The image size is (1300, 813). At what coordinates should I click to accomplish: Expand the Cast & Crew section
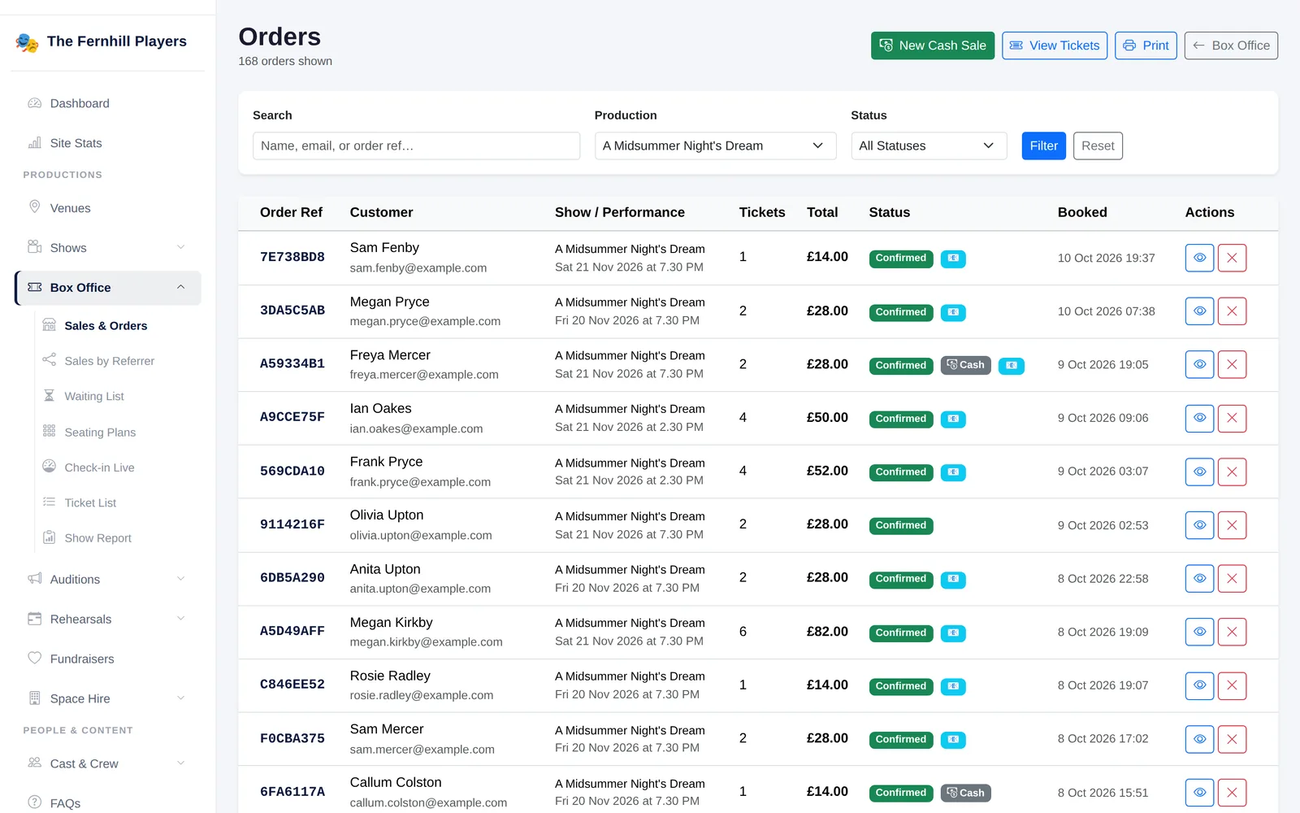108,763
